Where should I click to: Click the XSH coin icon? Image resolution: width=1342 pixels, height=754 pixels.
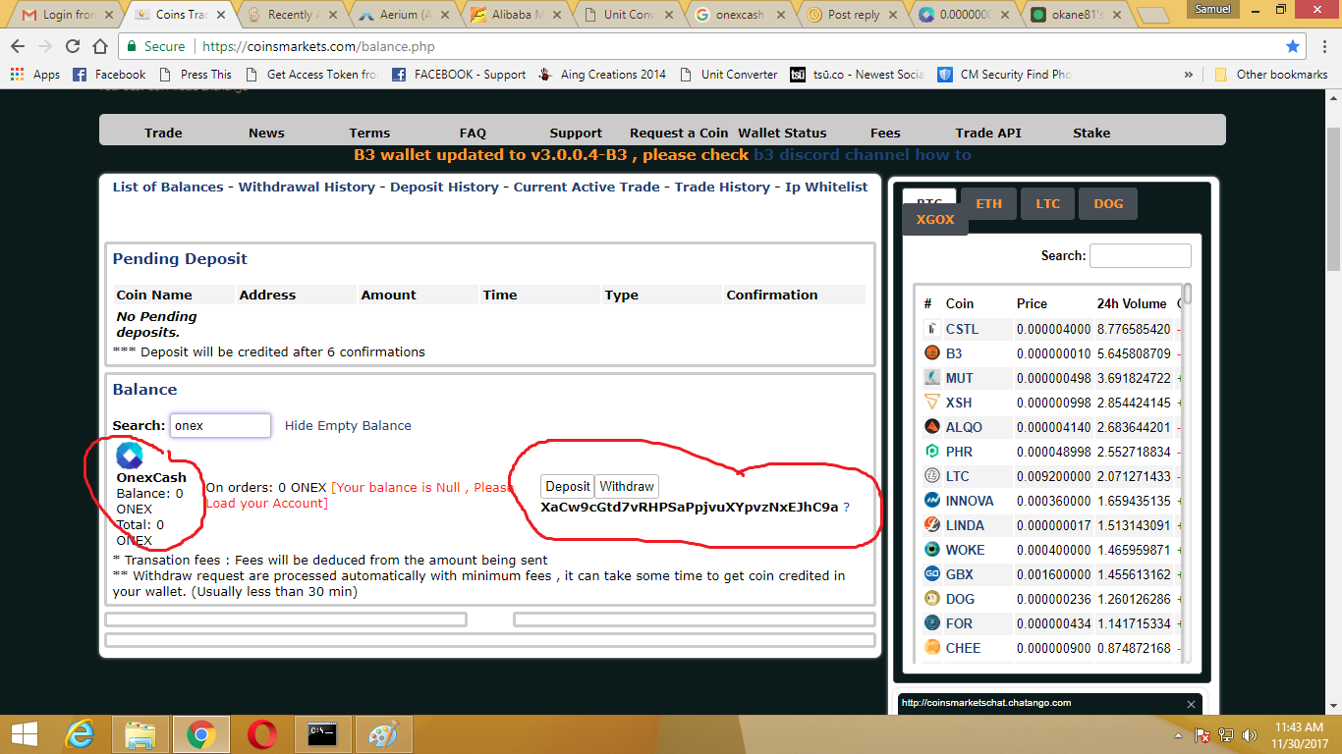pyautogui.click(x=932, y=403)
